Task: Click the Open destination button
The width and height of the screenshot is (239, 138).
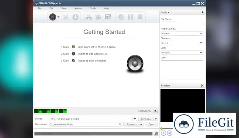Action: pyautogui.click(x=151, y=124)
